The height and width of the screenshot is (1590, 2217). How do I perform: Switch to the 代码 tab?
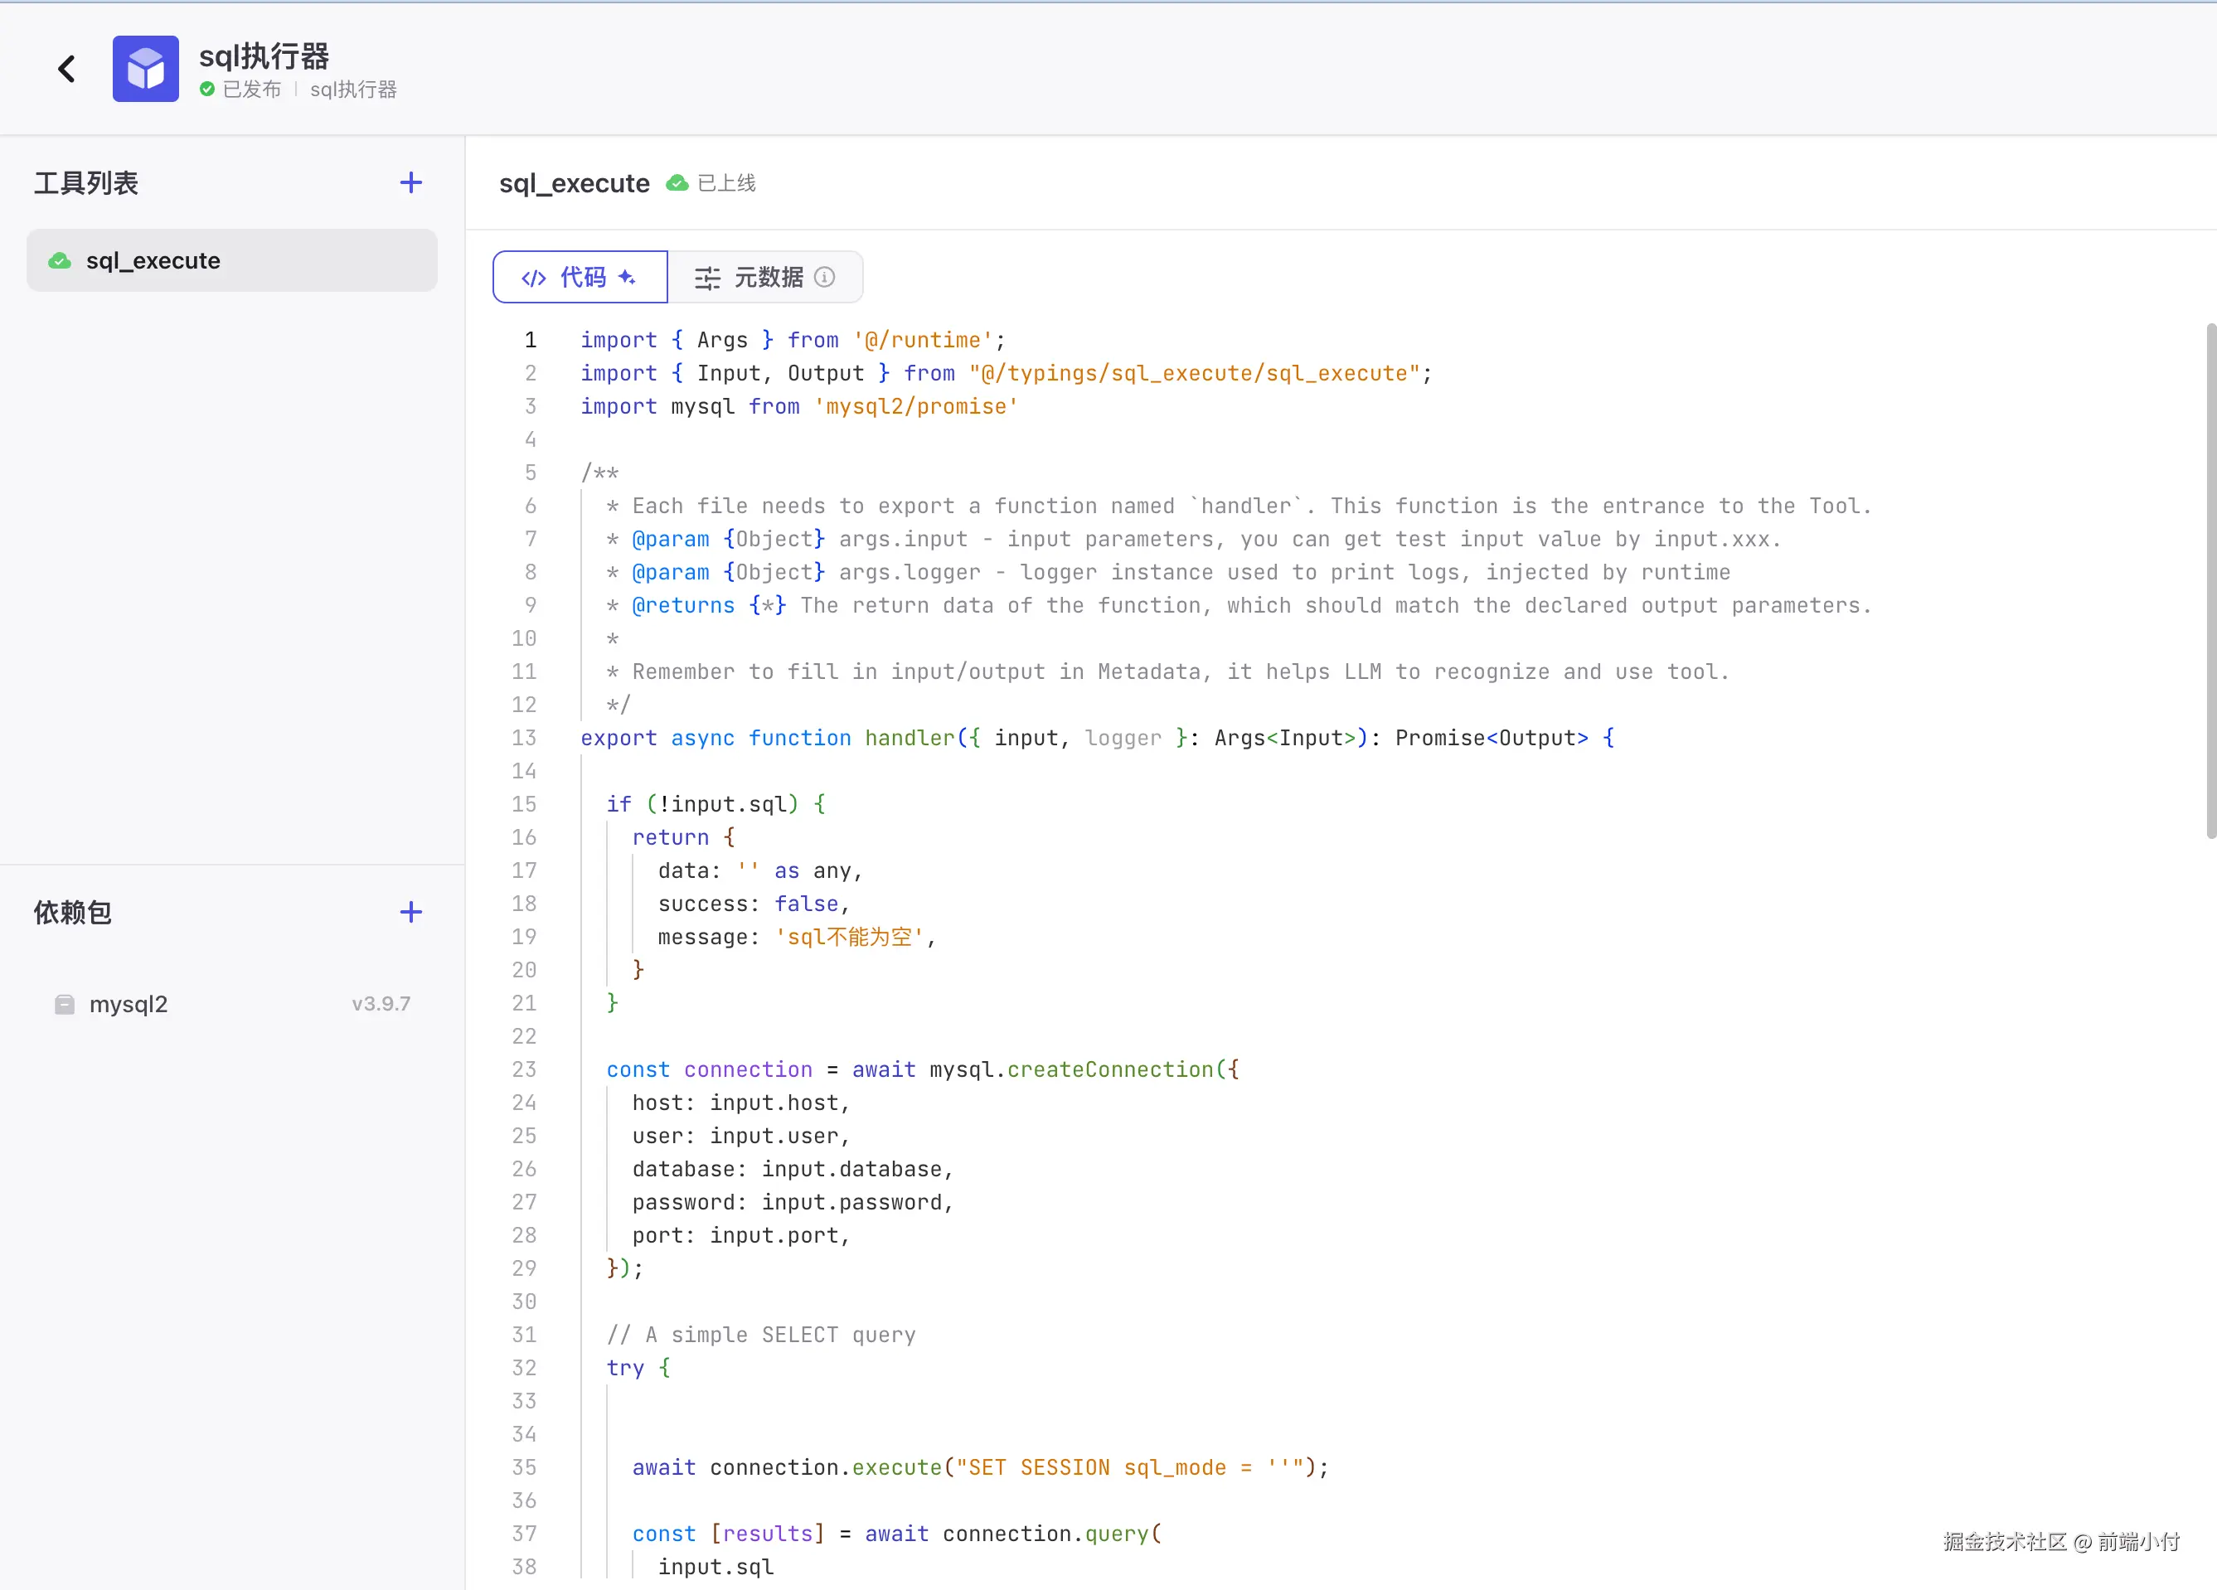click(x=580, y=278)
